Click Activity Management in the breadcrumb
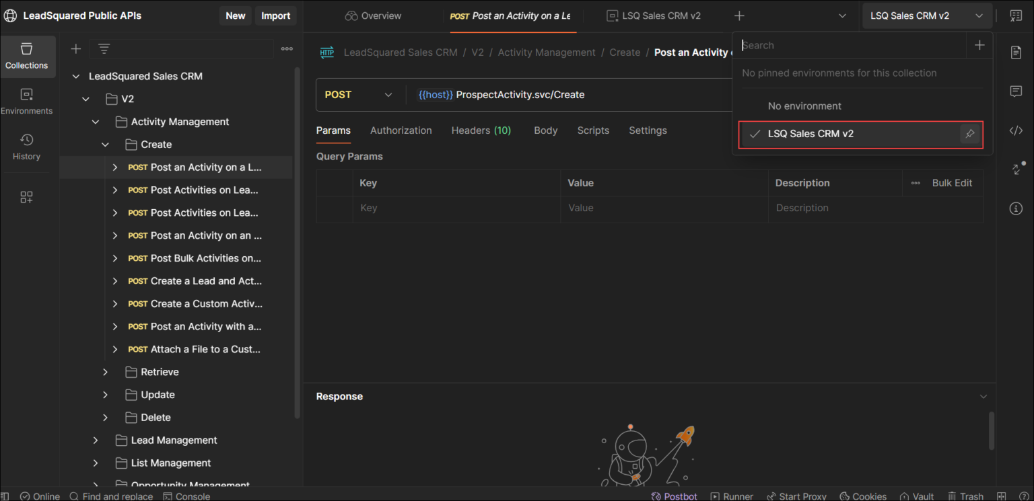Image resolution: width=1034 pixels, height=501 pixels. 547,52
